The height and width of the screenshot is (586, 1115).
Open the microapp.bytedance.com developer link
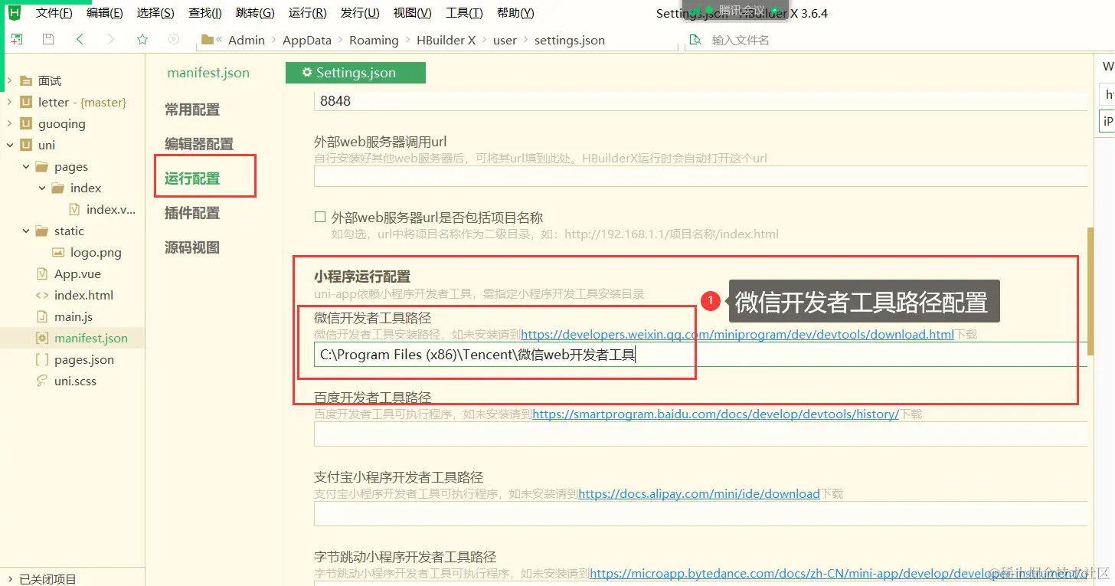(x=839, y=573)
